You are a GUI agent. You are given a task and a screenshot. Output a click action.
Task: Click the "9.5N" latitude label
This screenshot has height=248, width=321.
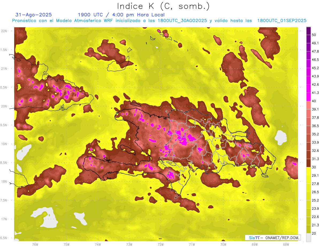(x=4, y=125)
